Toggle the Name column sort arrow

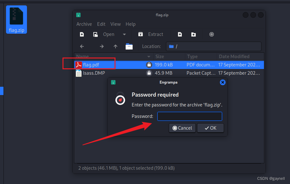pos(148,57)
